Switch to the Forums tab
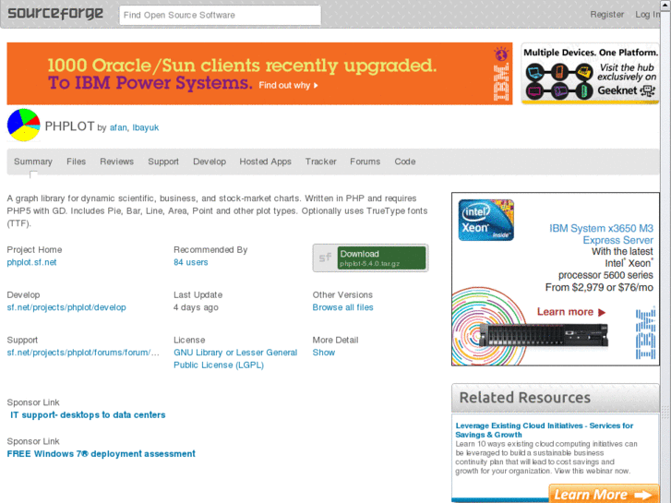 coord(365,162)
